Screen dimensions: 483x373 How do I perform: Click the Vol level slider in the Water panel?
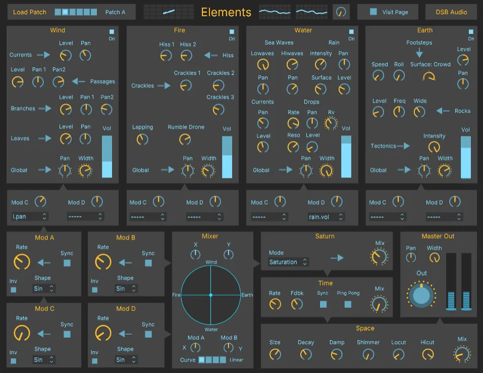point(346,157)
